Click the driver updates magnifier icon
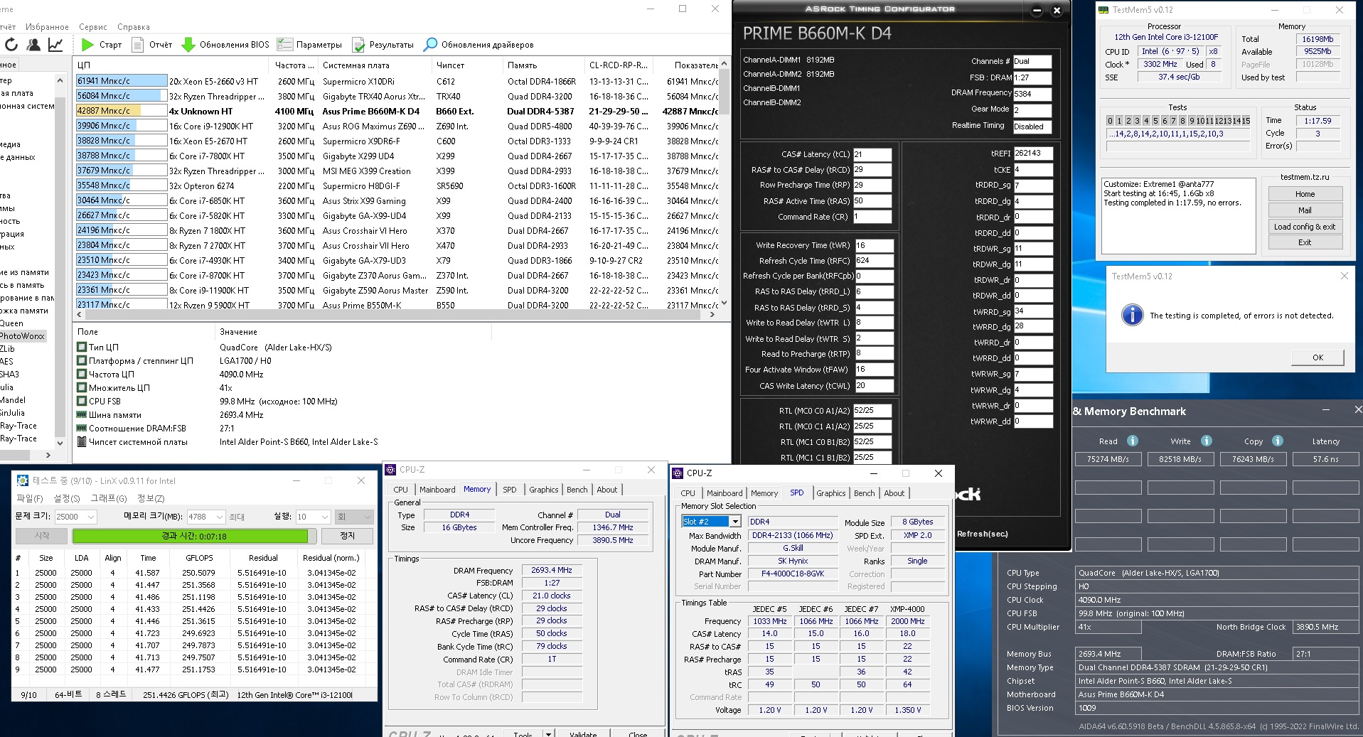Image resolution: width=1363 pixels, height=737 pixels. coord(430,45)
